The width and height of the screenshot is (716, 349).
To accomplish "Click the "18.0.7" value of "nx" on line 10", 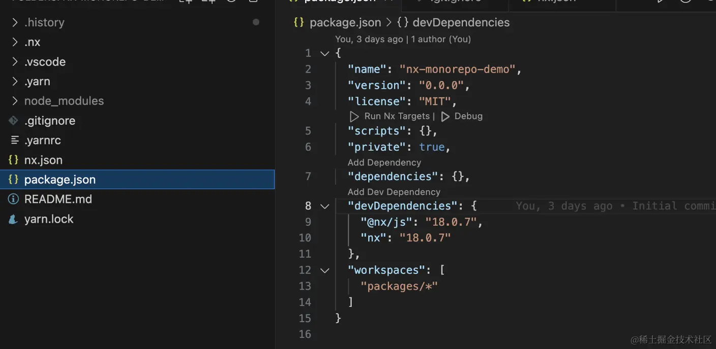I will (425, 237).
